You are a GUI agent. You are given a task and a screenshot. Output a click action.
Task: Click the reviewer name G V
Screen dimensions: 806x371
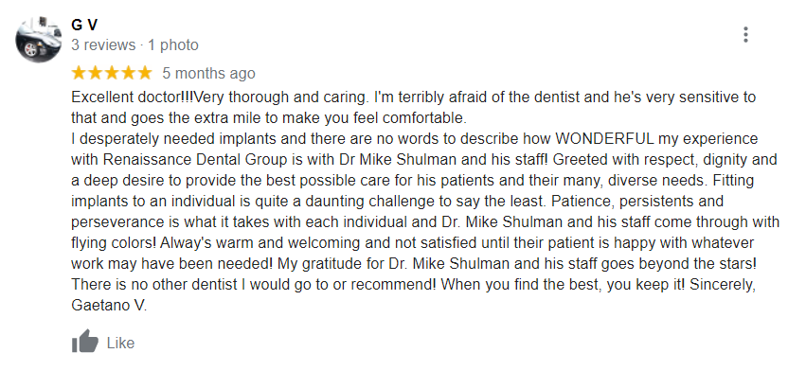pos(84,25)
